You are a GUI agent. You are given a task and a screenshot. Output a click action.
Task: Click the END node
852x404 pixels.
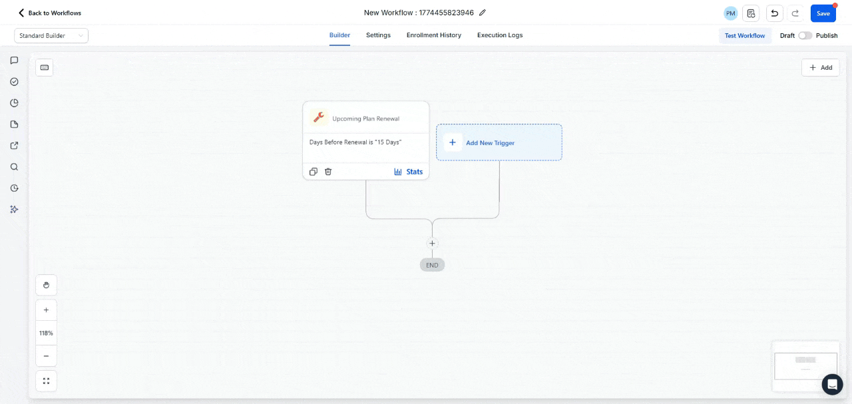click(x=432, y=265)
